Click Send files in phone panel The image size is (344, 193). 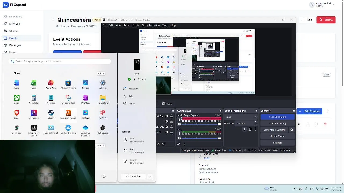click(133, 176)
